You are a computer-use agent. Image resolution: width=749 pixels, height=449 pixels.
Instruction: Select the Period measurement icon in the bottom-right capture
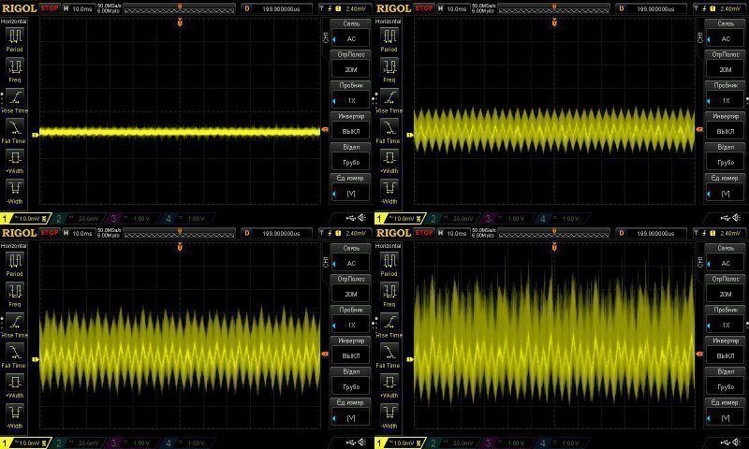click(x=389, y=261)
